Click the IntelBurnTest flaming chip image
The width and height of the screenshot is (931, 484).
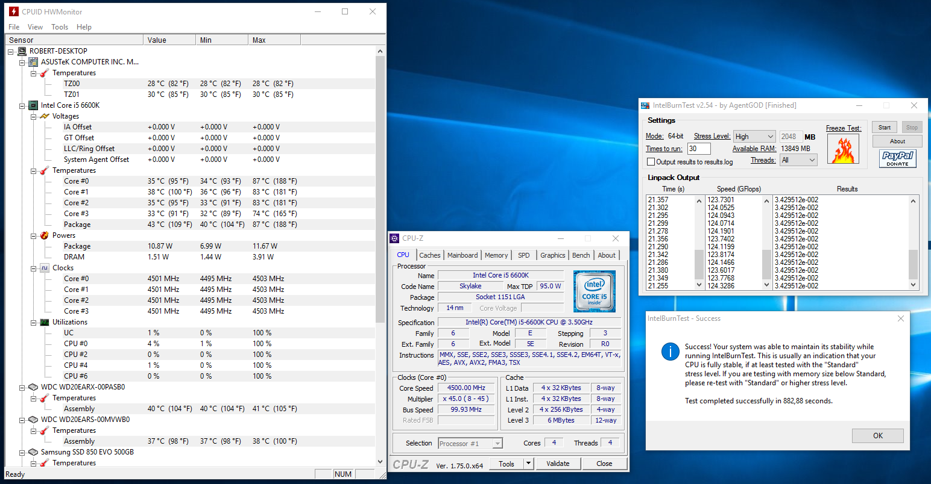click(x=843, y=149)
